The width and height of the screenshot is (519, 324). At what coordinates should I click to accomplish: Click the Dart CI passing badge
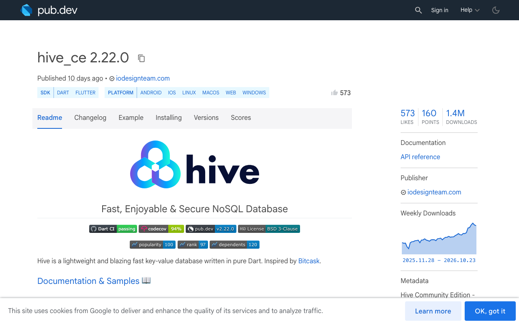[x=113, y=229]
